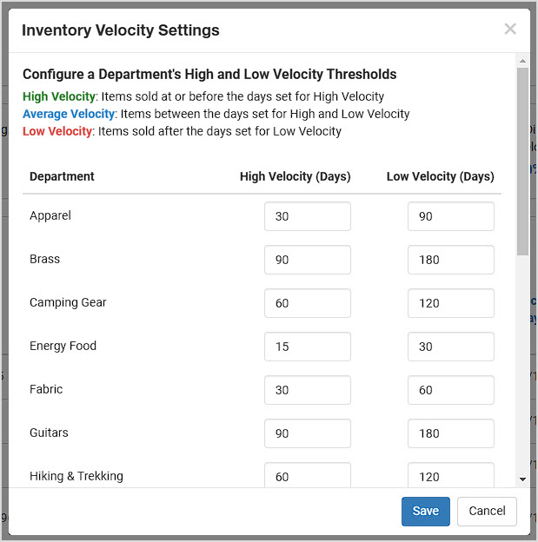Select Brass Low Velocity input
Screen dimensions: 538x542
[x=450, y=260]
